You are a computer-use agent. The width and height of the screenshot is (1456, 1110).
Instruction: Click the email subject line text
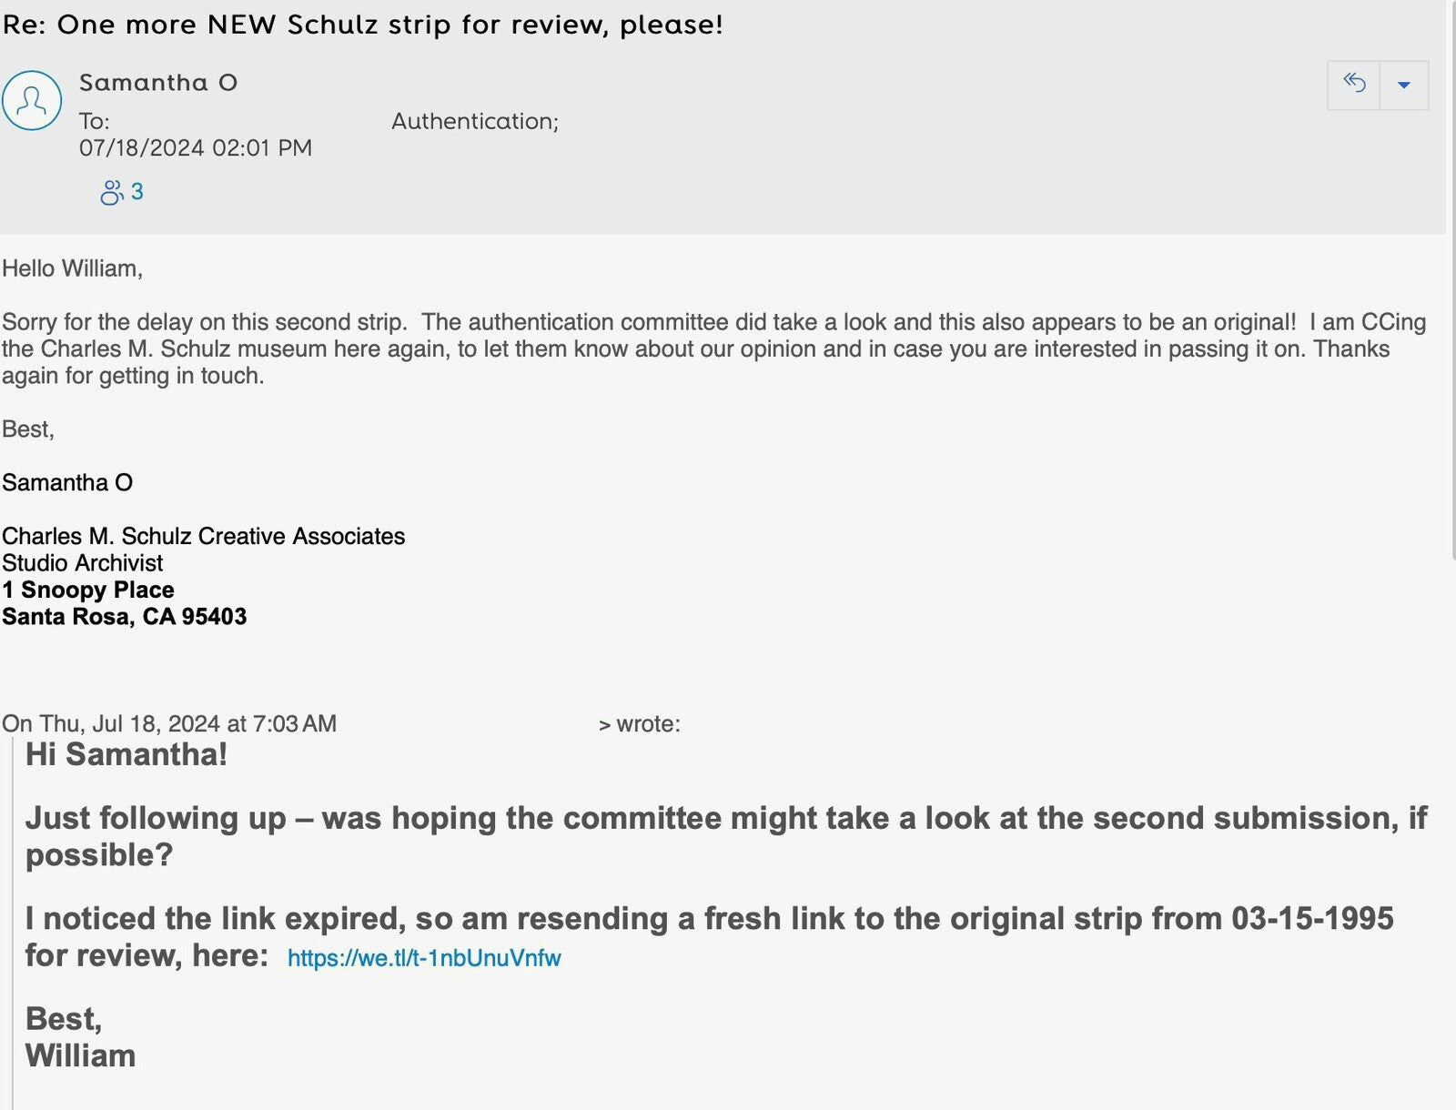pyautogui.click(x=362, y=25)
